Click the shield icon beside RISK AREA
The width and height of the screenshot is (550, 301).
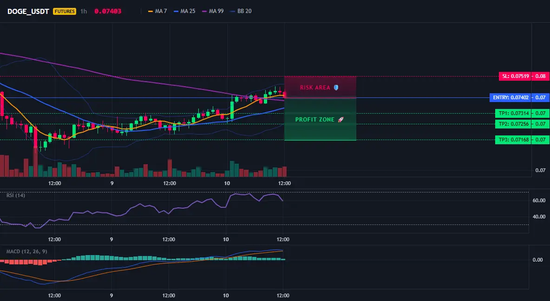(336, 88)
